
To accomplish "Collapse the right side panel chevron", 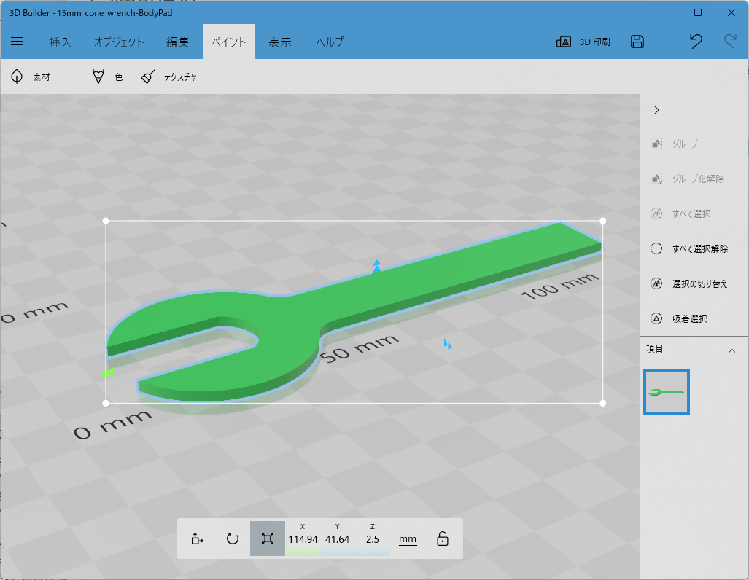I will [656, 110].
